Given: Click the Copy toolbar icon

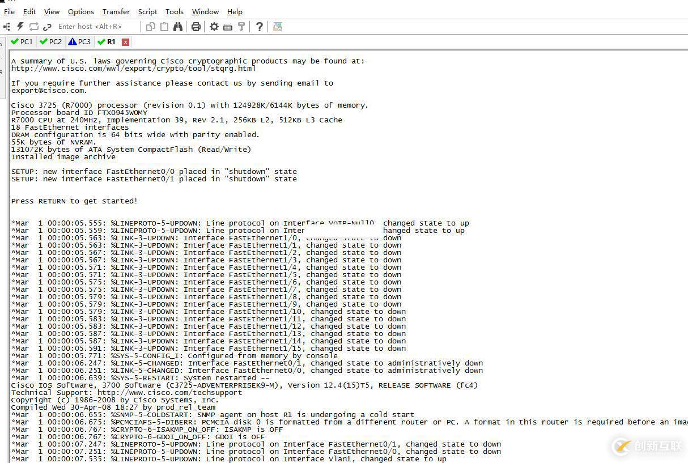Looking at the screenshot, I should tap(151, 27).
